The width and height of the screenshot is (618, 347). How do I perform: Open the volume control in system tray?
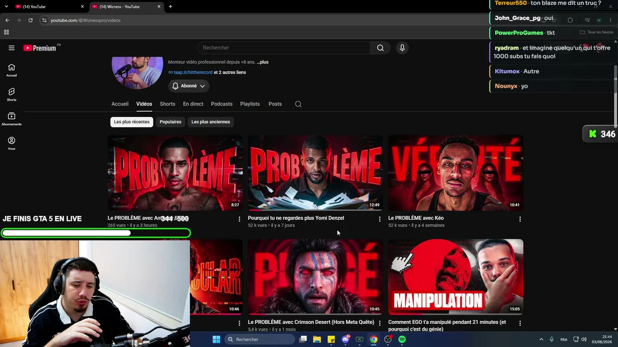(x=584, y=339)
